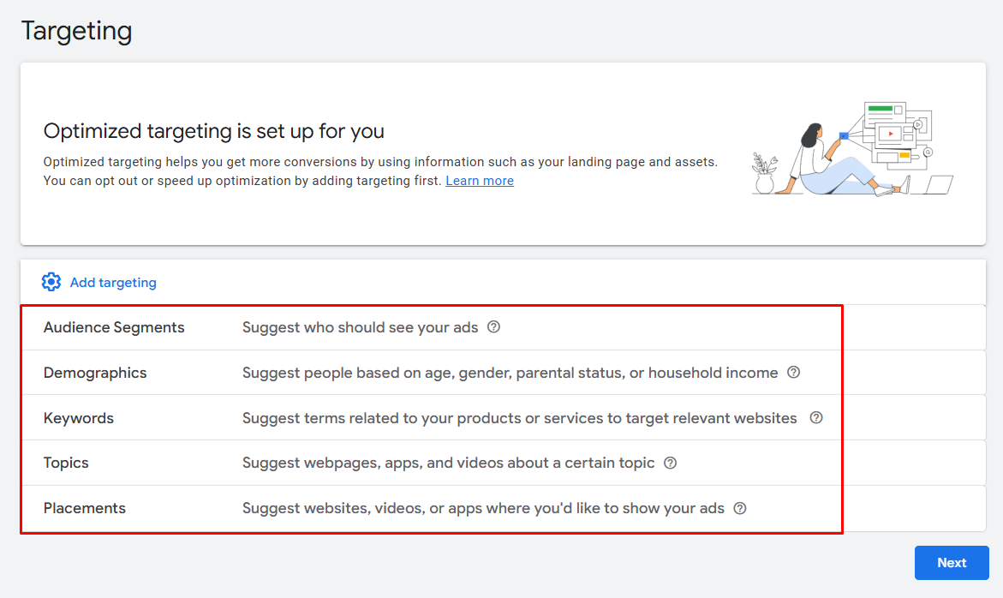1003x598 pixels.
Task: Open help icon beside Demographics description
Action: 794,372
